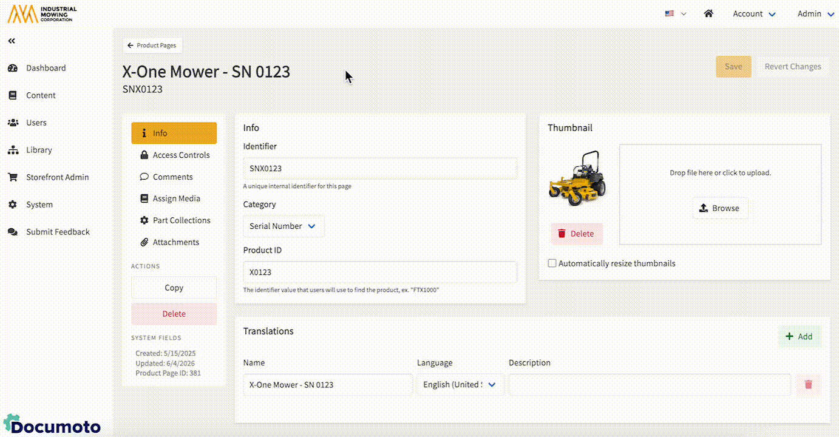Open Dashboard from the sidebar
The height and width of the screenshot is (437, 839).
[x=46, y=68]
